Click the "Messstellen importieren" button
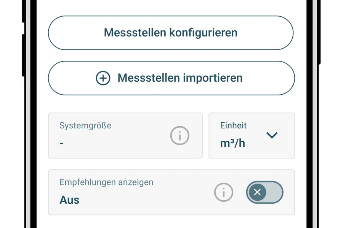 (171, 78)
